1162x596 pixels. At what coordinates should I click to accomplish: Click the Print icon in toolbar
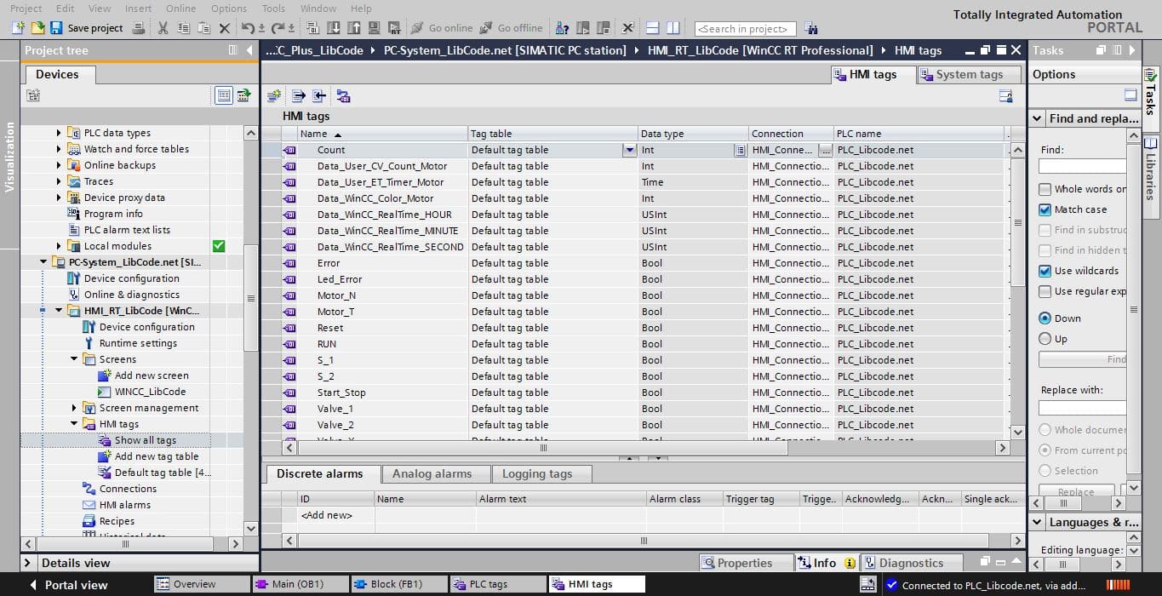[x=139, y=28]
